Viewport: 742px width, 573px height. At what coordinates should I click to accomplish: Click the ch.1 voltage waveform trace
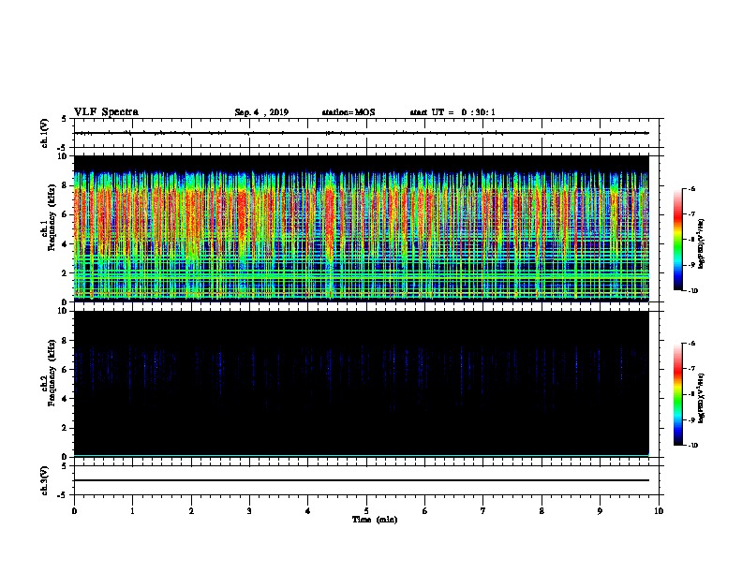(362, 133)
